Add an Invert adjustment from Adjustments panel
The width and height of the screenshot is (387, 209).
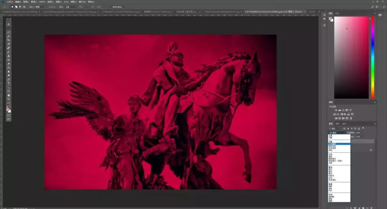pyautogui.click(x=336, y=118)
